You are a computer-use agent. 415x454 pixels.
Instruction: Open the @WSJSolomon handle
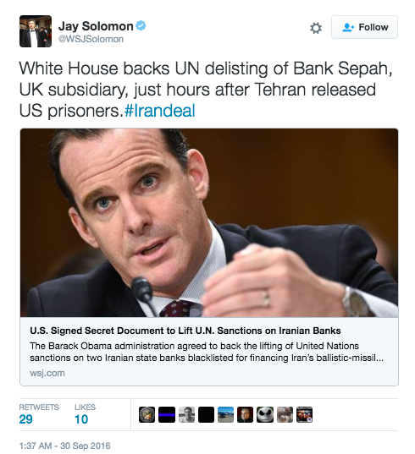pyautogui.click(x=91, y=39)
